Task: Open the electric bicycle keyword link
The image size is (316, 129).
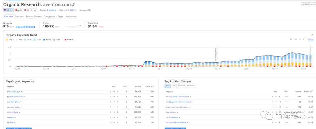Action: coord(14,91)
